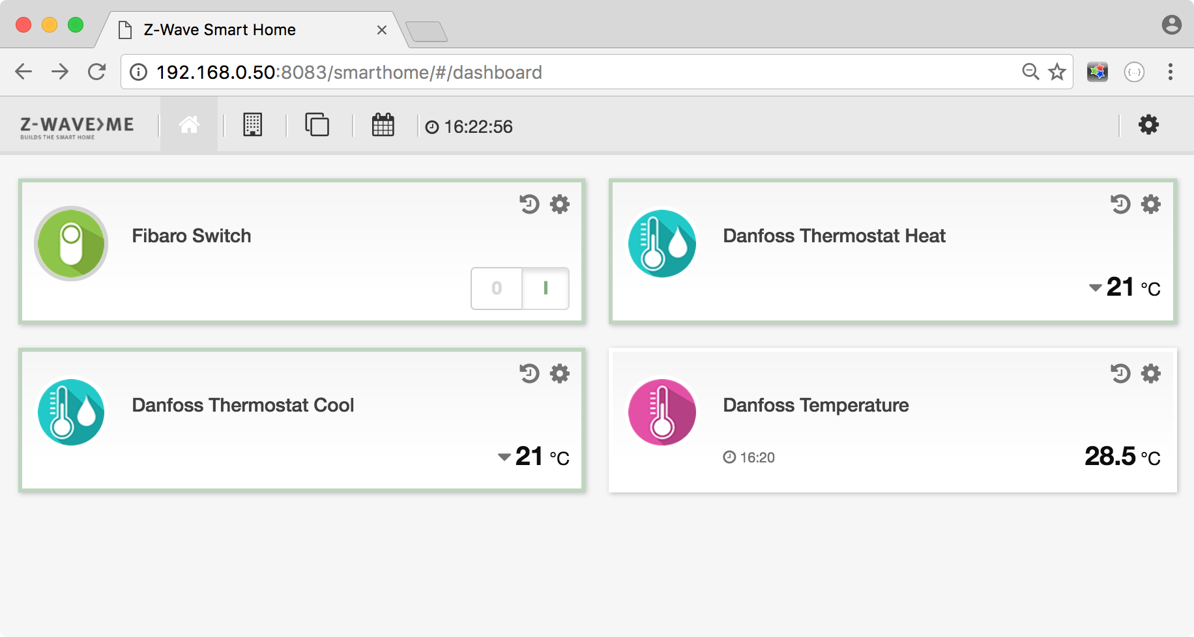Open the Chrome three-dot menu

1171,72
